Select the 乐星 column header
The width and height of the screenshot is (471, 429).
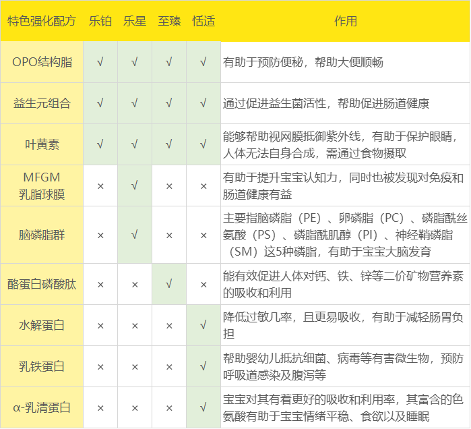135,21
